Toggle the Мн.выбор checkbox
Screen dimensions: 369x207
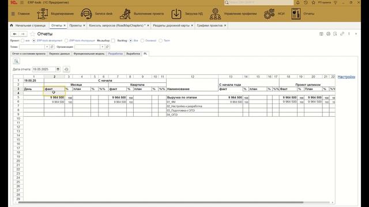(x=113, y=41)
